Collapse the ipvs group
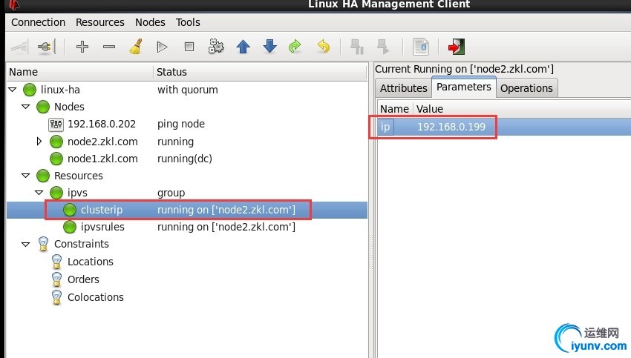The image size is (631, 358). click(39, 193)
